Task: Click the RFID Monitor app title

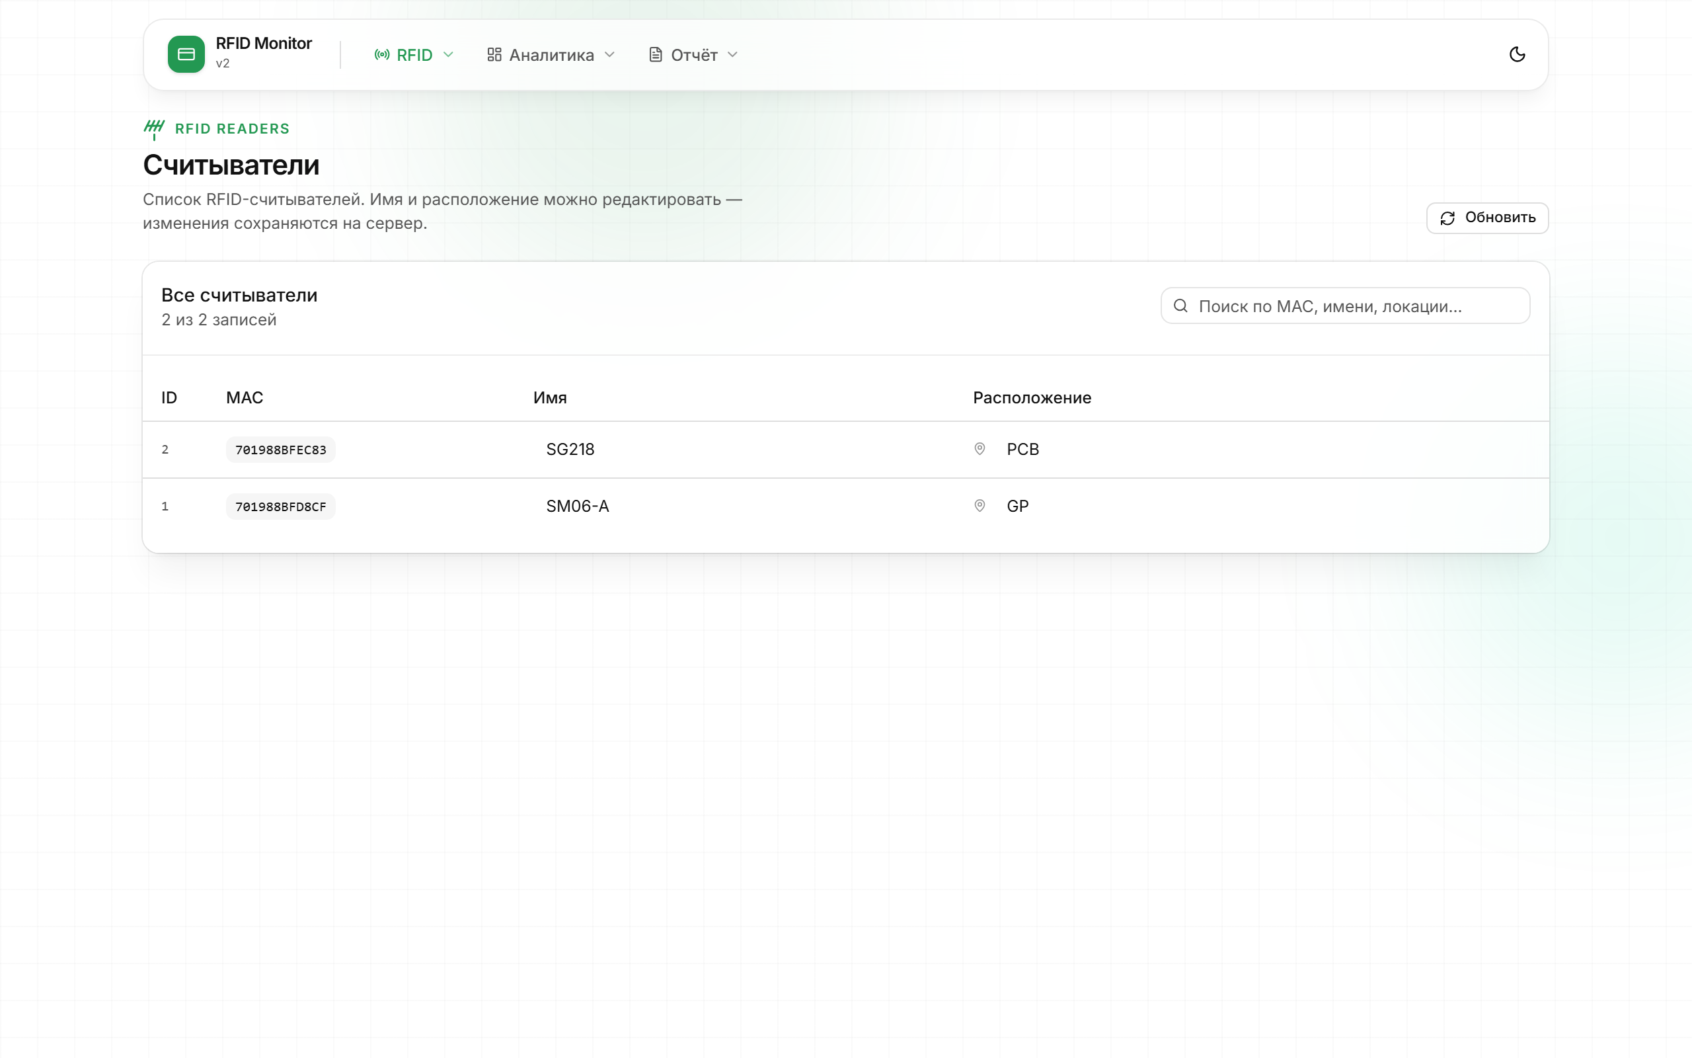Action: (264, 44)
